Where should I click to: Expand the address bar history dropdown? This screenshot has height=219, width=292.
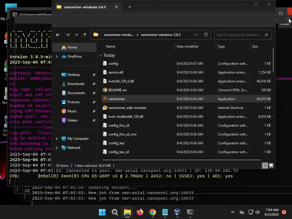point(196,35)
